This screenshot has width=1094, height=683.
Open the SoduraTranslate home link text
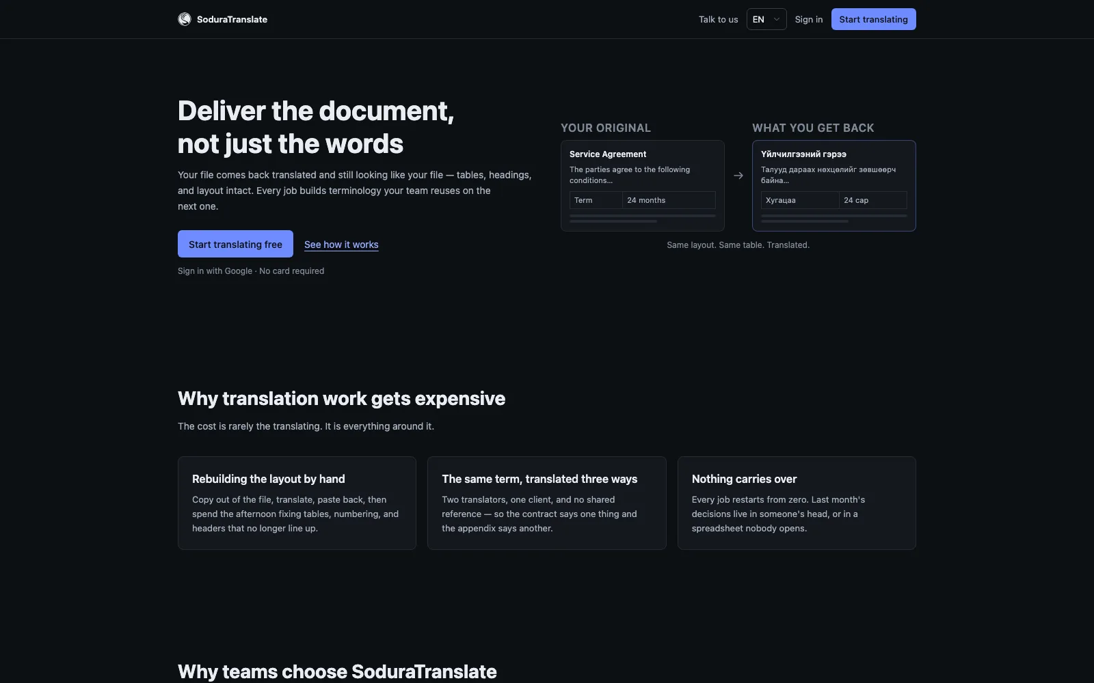click(x=232, y=19)
